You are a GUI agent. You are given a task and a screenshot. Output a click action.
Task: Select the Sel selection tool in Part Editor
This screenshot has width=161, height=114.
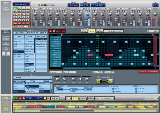[92, 31]
